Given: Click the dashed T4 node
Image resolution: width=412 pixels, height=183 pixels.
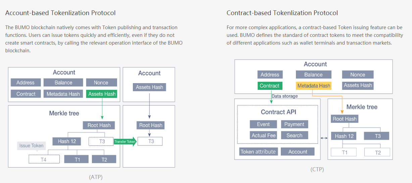Looking at the screenshot, I should 44,159.
